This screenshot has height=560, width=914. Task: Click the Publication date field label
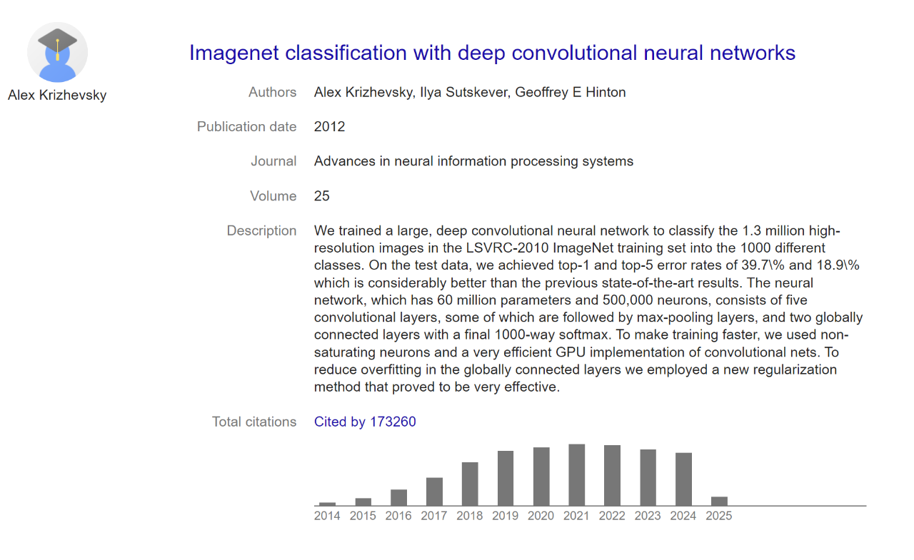[x=246, y=126]
